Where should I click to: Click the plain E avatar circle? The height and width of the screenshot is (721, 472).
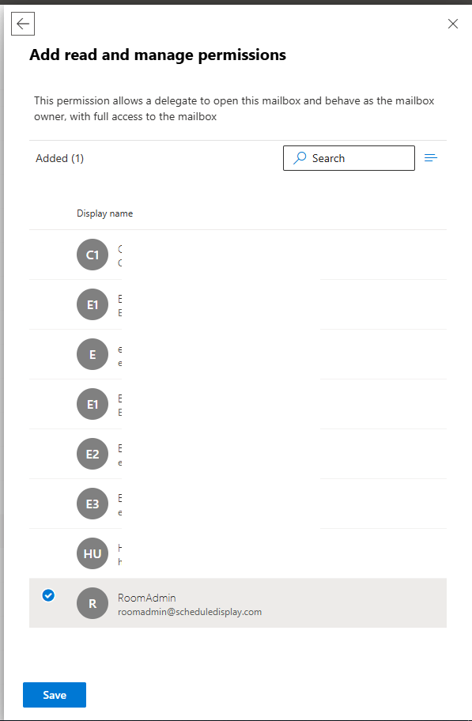click(93, 354)
